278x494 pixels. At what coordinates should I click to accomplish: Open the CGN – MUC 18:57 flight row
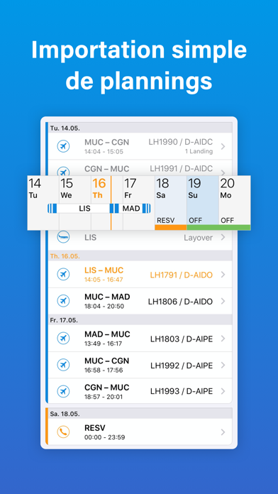pyautogui.click(x=140, y=391)
